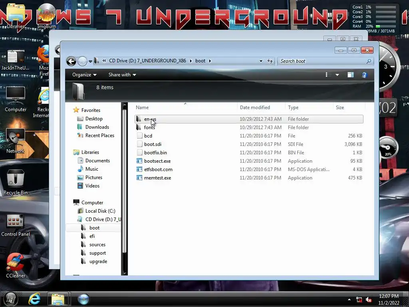Open the Network desktop icon
The height and width of the screenshot is (307, 409).
16,141
